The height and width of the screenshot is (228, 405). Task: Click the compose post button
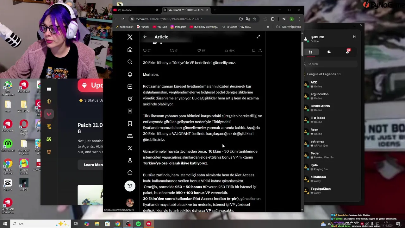130,186
